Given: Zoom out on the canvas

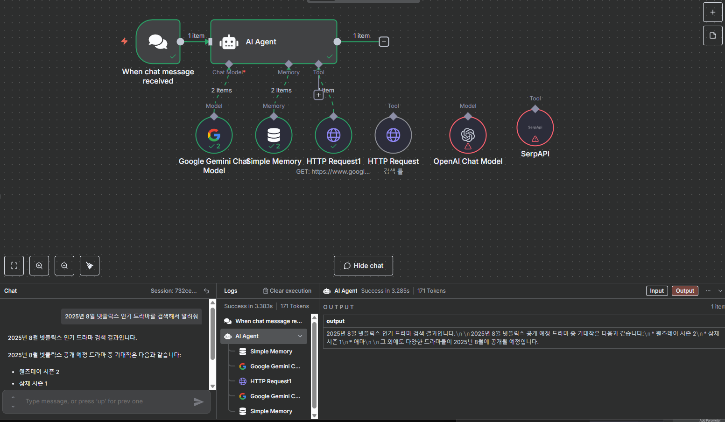Looking at the screenshot, I should pos(64,266).
